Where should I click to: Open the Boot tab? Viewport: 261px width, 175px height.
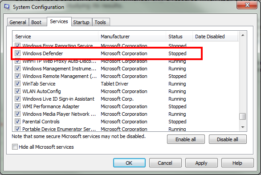[x=36, y=22]
